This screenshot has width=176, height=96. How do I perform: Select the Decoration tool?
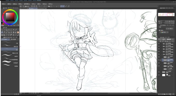pos(11,33)
